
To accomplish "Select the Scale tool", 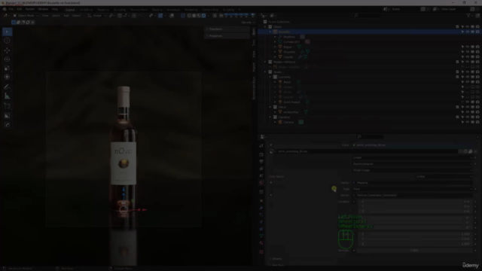I will click(x=7, y=68).
